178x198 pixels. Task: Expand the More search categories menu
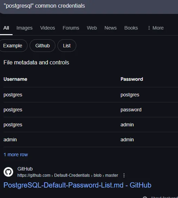point(156,28)
